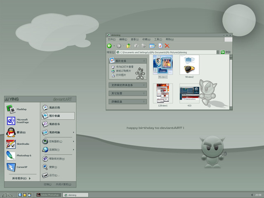The image size is (264, 198).
Task: Click the Up folder toolbar icon
Action: point(128,46)
